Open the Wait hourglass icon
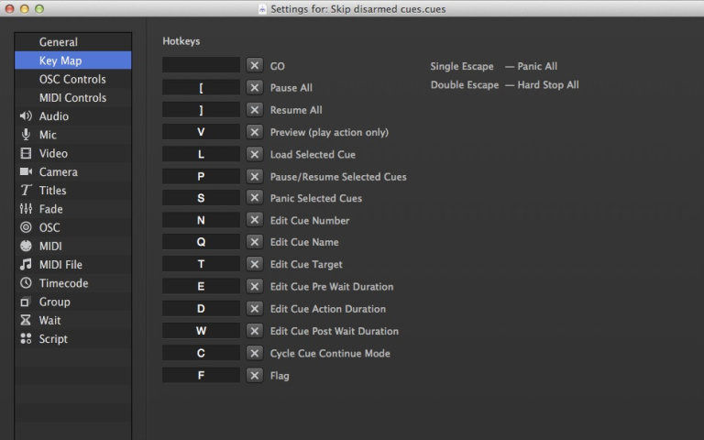The width and height of the screenshot is (704, 440). click(x=26, y=320)
